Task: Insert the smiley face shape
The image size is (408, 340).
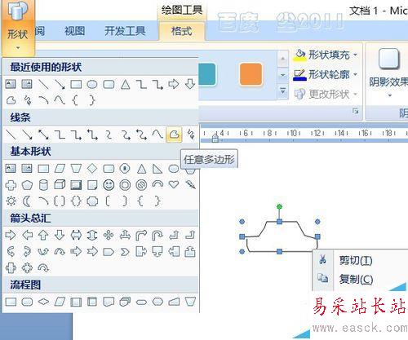Action: pos(109,185)
